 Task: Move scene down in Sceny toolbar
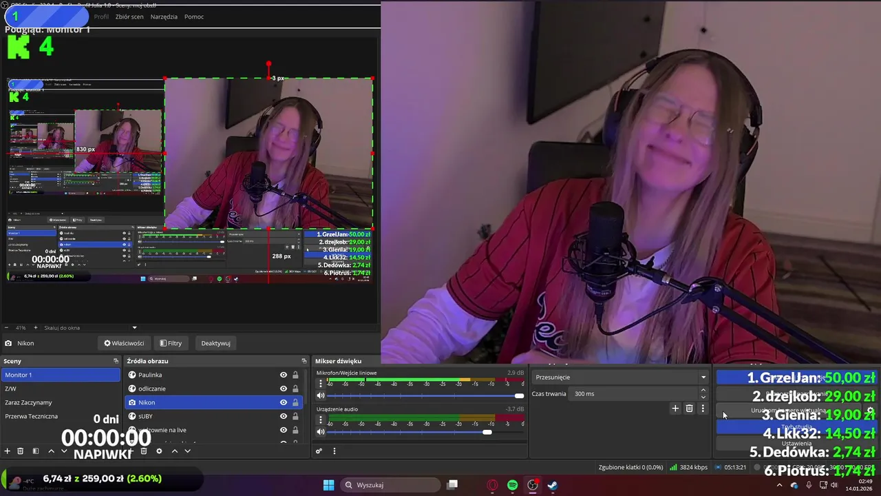(x=64, y=451)
